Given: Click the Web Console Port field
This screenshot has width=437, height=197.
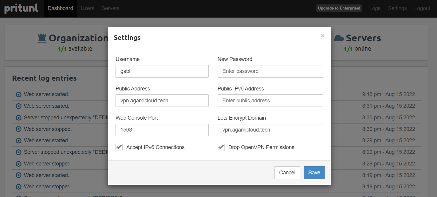Looking at the screenshot, I should 162,130.
